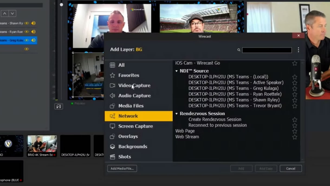Star the MS Teams - Active Speaker source
The width and height of the screenshot is (330, 186).
tap(295, 83)
